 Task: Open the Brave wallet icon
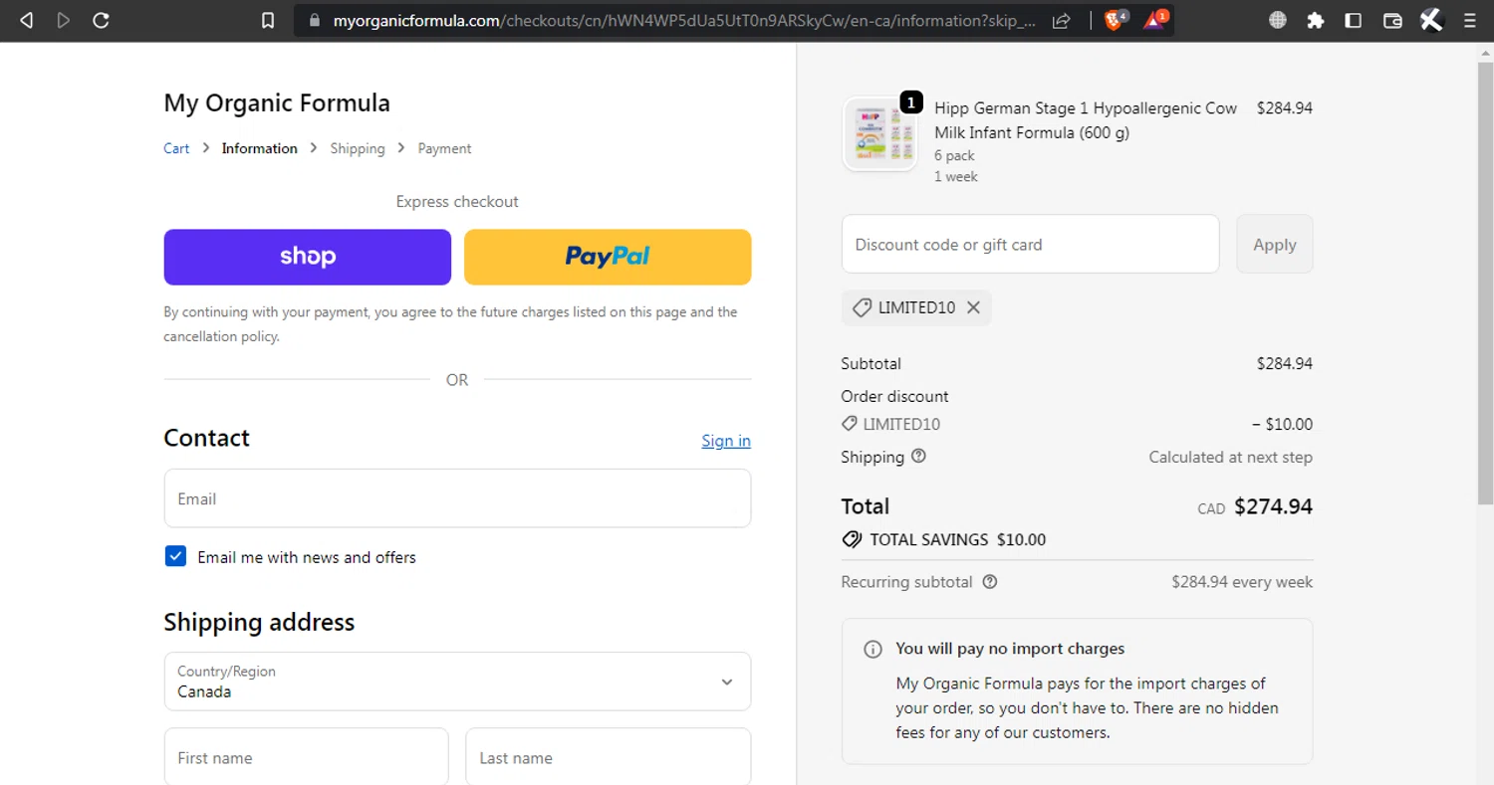click(1392, 20)
